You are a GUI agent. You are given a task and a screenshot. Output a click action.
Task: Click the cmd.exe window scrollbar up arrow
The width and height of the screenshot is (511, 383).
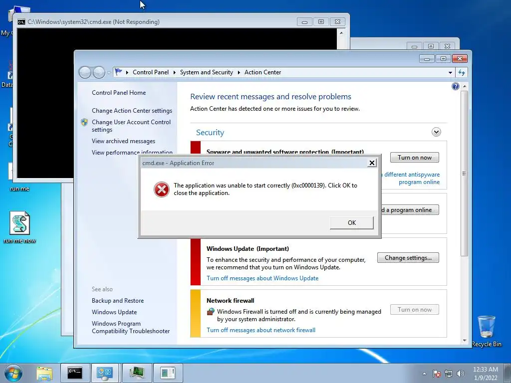(341, 33)
